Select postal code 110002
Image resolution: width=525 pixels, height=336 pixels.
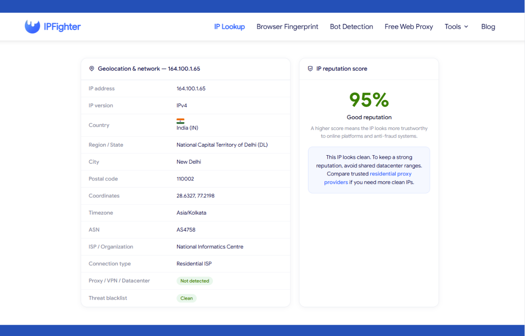(185, 179)
